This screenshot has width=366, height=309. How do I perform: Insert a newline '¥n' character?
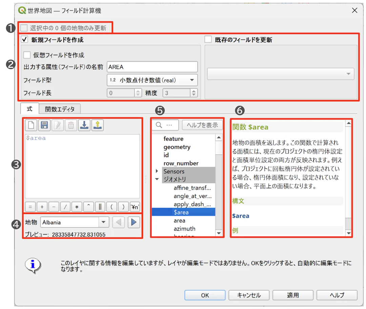point(135,207)
